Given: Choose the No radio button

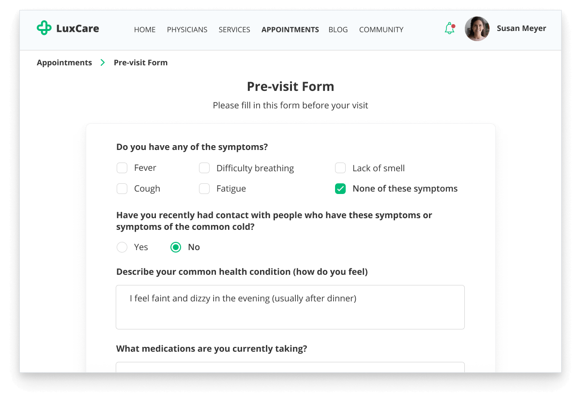Looking at the screenshot, I should pyautogui.click(x=176, y=247).
